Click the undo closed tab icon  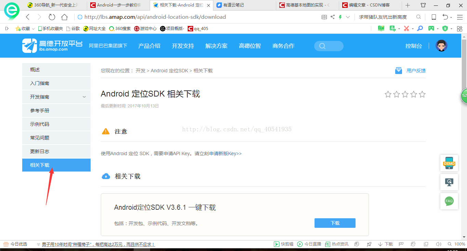click(x=445, y=17)
